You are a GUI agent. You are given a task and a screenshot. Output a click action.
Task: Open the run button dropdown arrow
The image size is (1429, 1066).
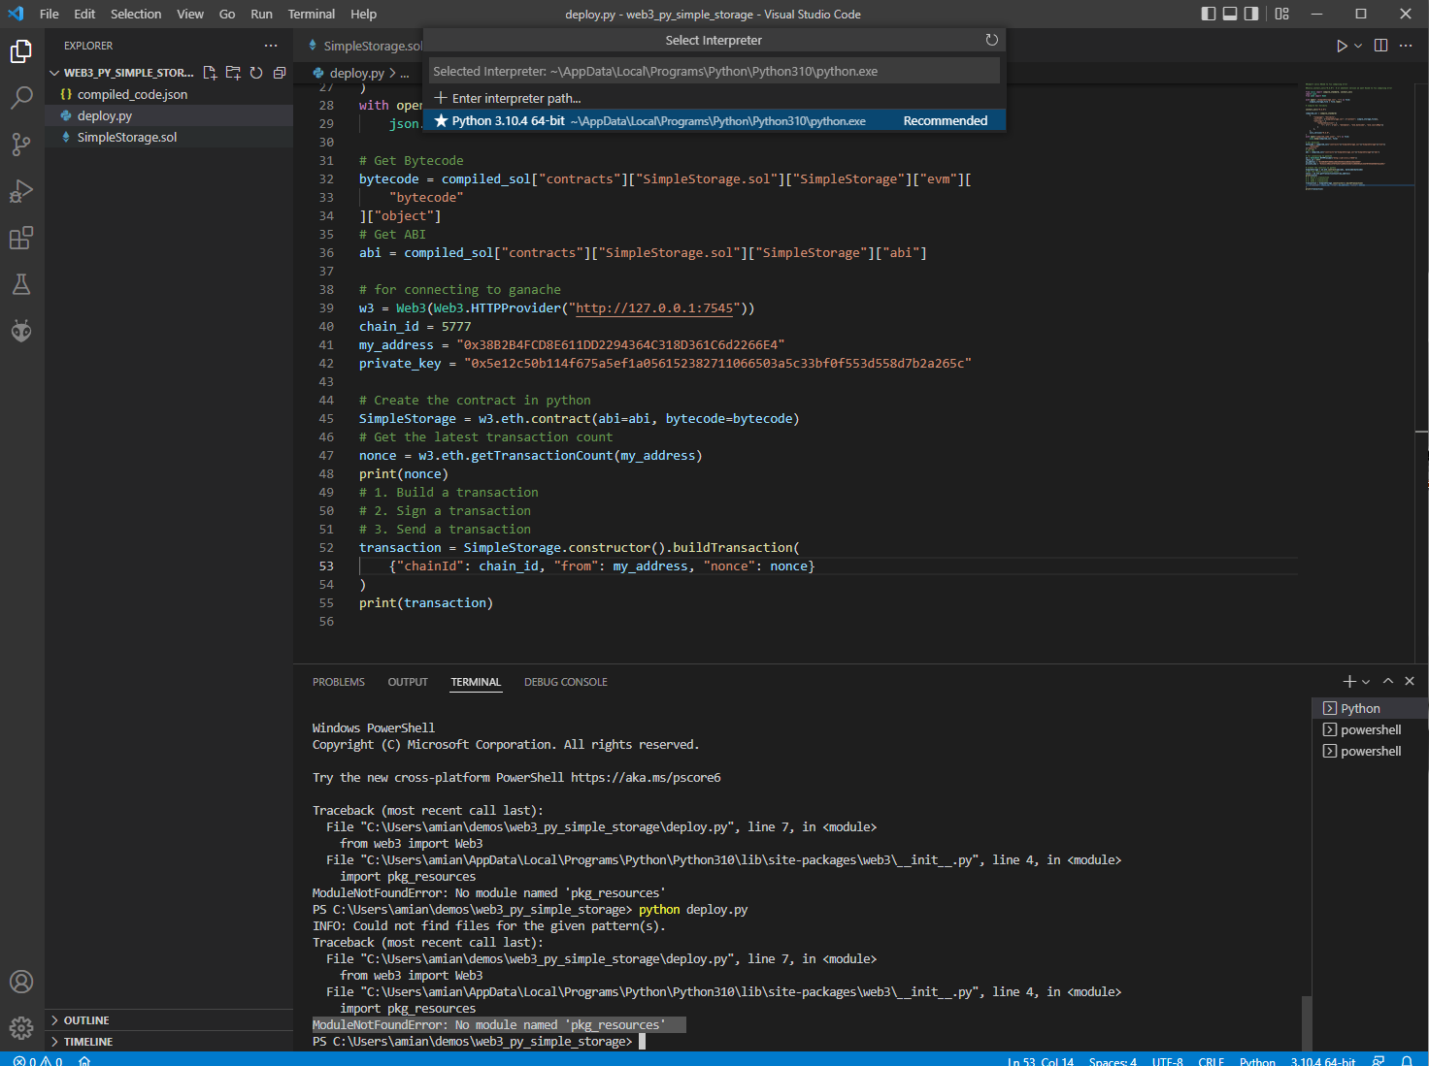(1358, 46)
